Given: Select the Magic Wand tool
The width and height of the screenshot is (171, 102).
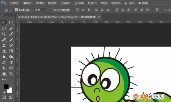Looking at the screenshot, I should tap(11, 28).
